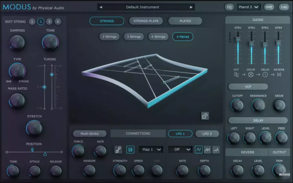
Task: Click the Reverb icon in signal chain
Action: point(279,75)
